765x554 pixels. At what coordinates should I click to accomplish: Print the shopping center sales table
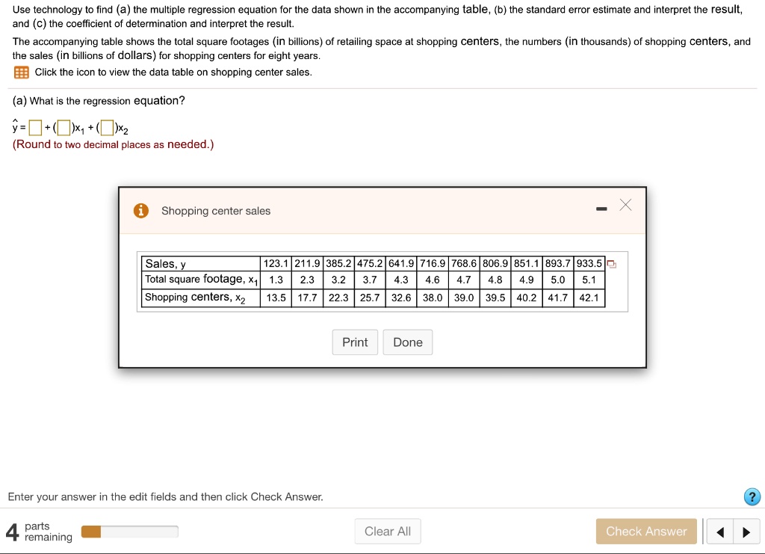click(355, 342)
